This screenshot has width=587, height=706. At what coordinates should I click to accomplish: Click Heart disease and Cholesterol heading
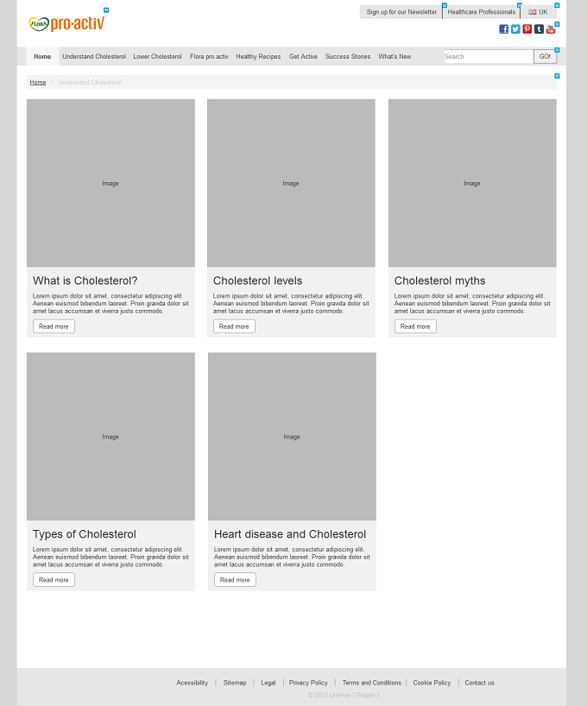coord(290,534)
